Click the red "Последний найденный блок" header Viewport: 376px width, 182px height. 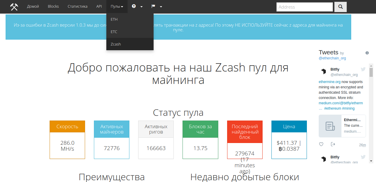tap(245, 132)
